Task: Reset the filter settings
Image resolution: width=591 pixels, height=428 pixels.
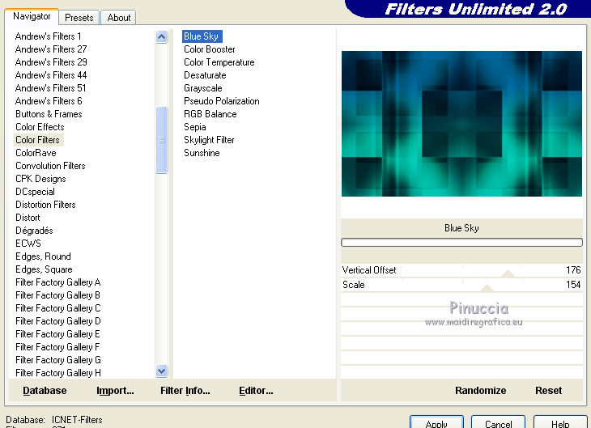Action: coord(548,391)
